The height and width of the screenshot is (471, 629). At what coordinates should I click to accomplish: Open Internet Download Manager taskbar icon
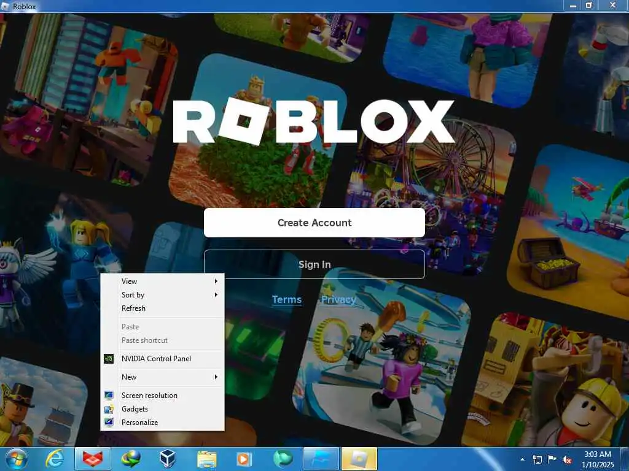pyautogui.click(x=131, y=459)
